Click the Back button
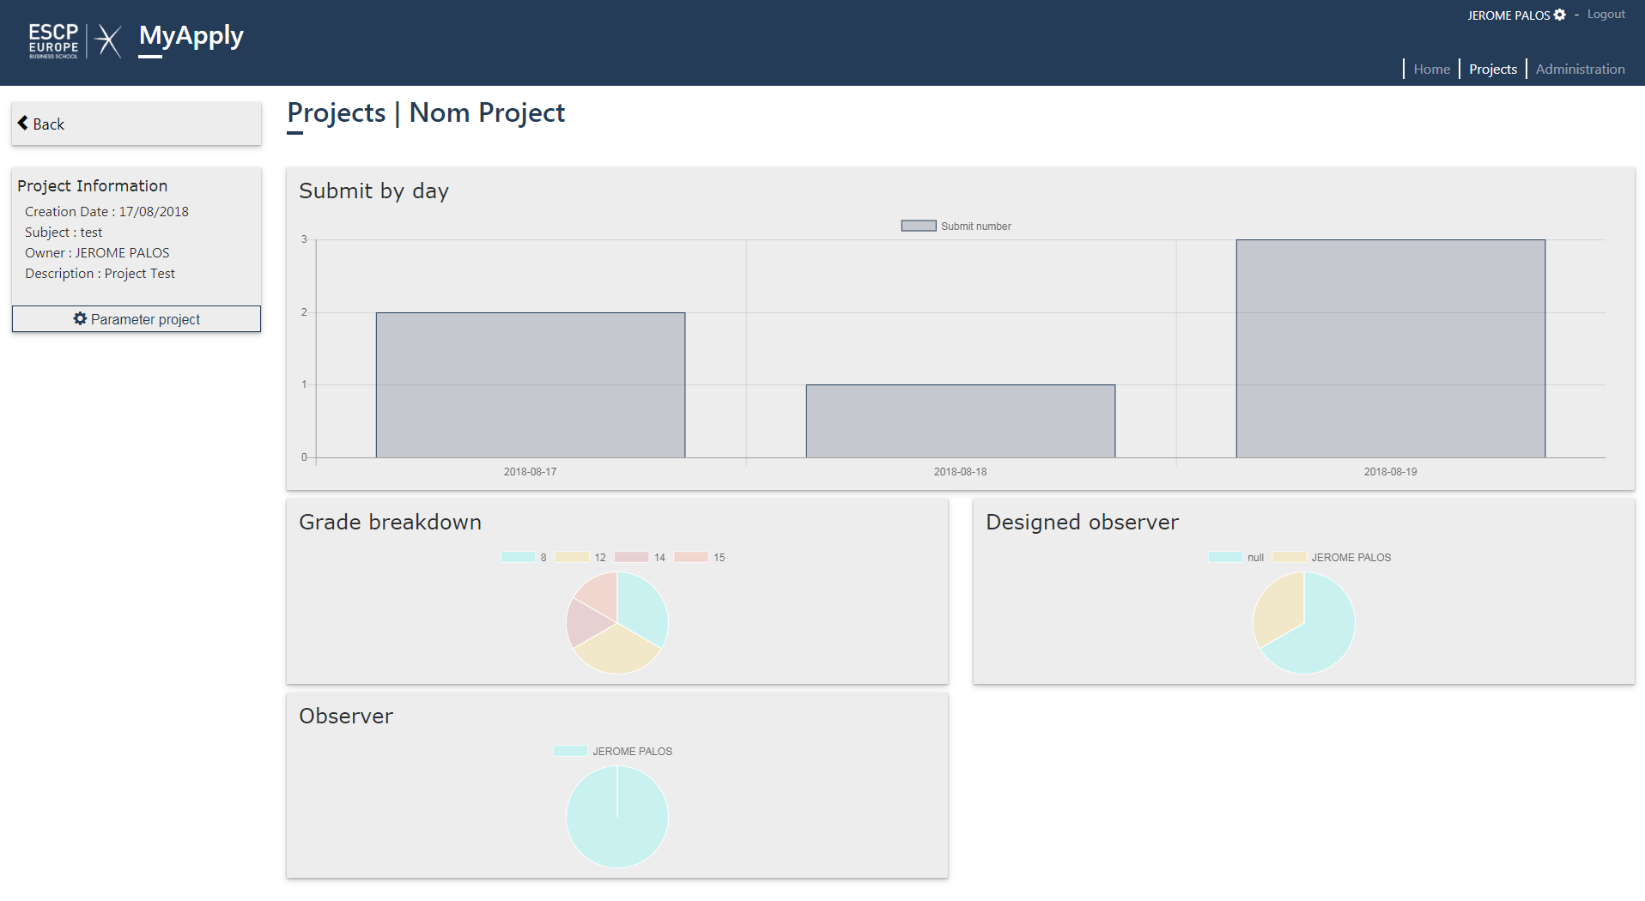 coord(137,124)
